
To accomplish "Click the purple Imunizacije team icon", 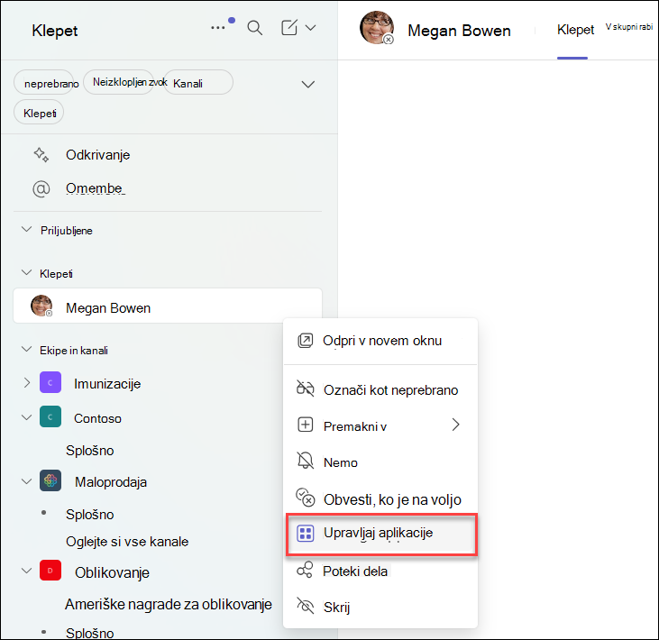I will tap(50, 382).
